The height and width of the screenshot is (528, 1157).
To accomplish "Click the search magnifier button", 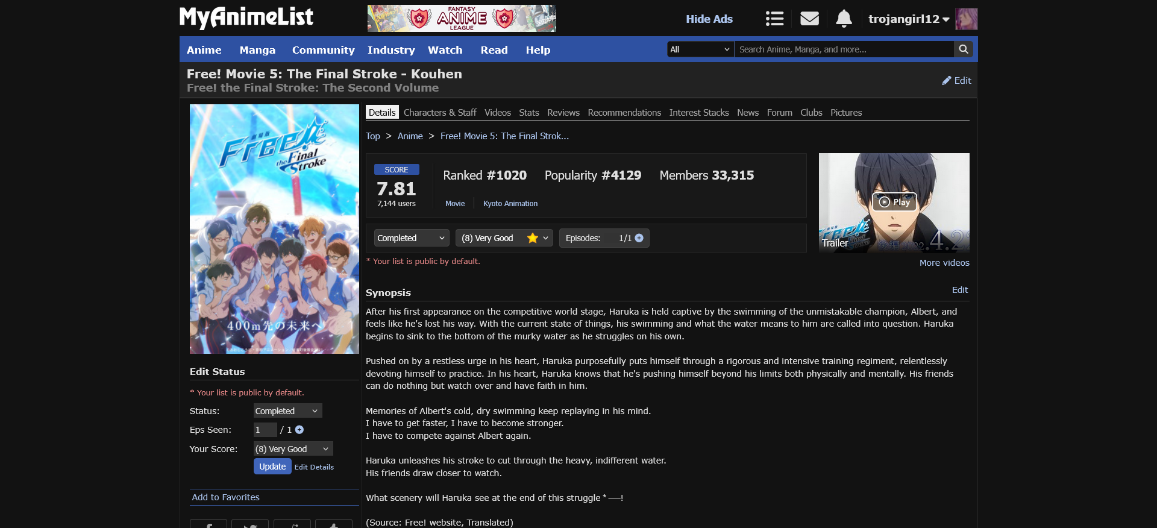I will 964,49.
